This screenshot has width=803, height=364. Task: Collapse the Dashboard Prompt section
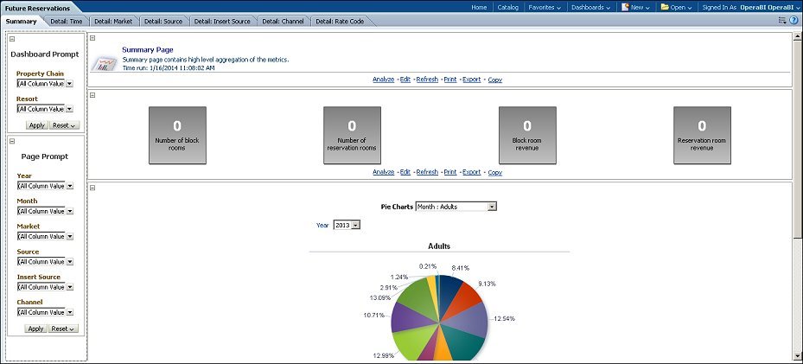(x=12, y=39)
